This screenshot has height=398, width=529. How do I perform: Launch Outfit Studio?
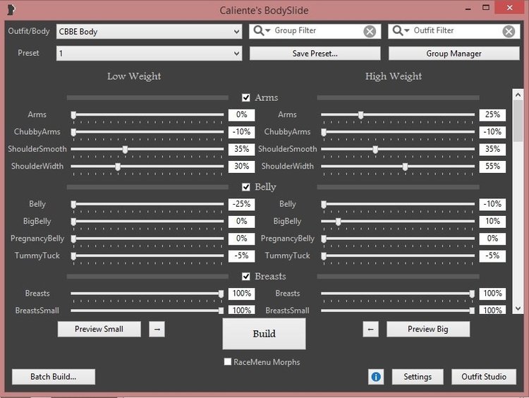point(484,377)
